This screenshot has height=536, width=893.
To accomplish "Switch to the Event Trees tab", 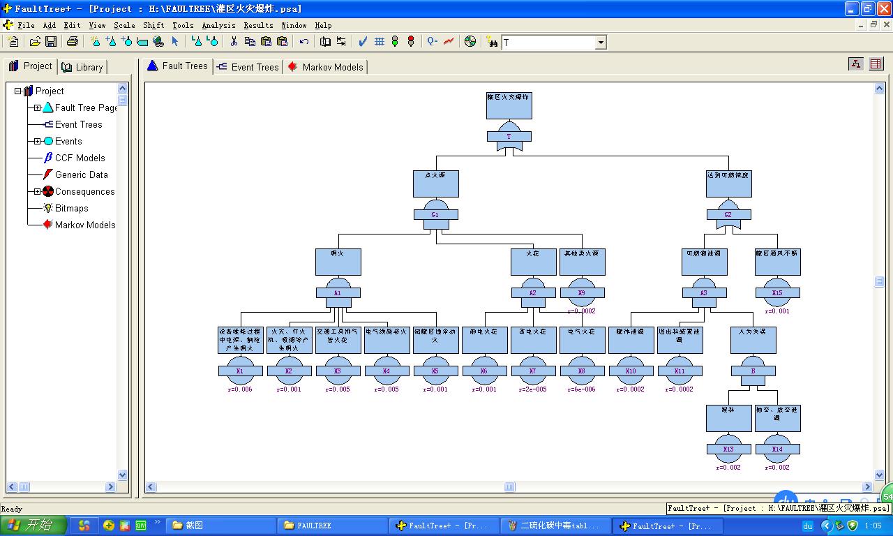I will pyautogui.click(x=248, y=67).
